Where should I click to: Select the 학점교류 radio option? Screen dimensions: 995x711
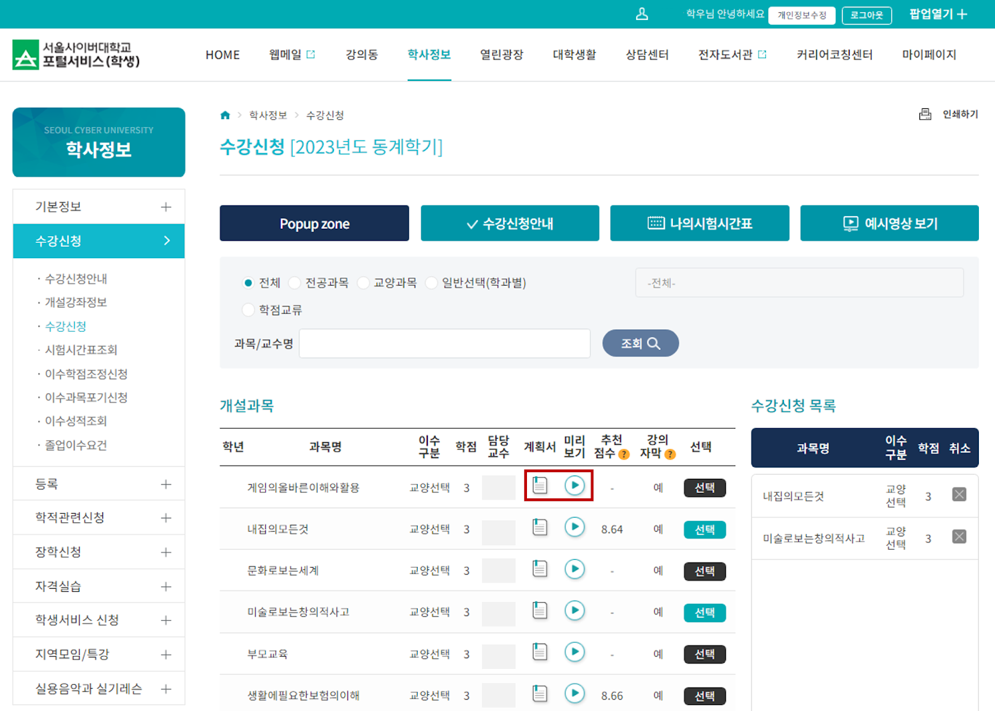tap(248, 310)
